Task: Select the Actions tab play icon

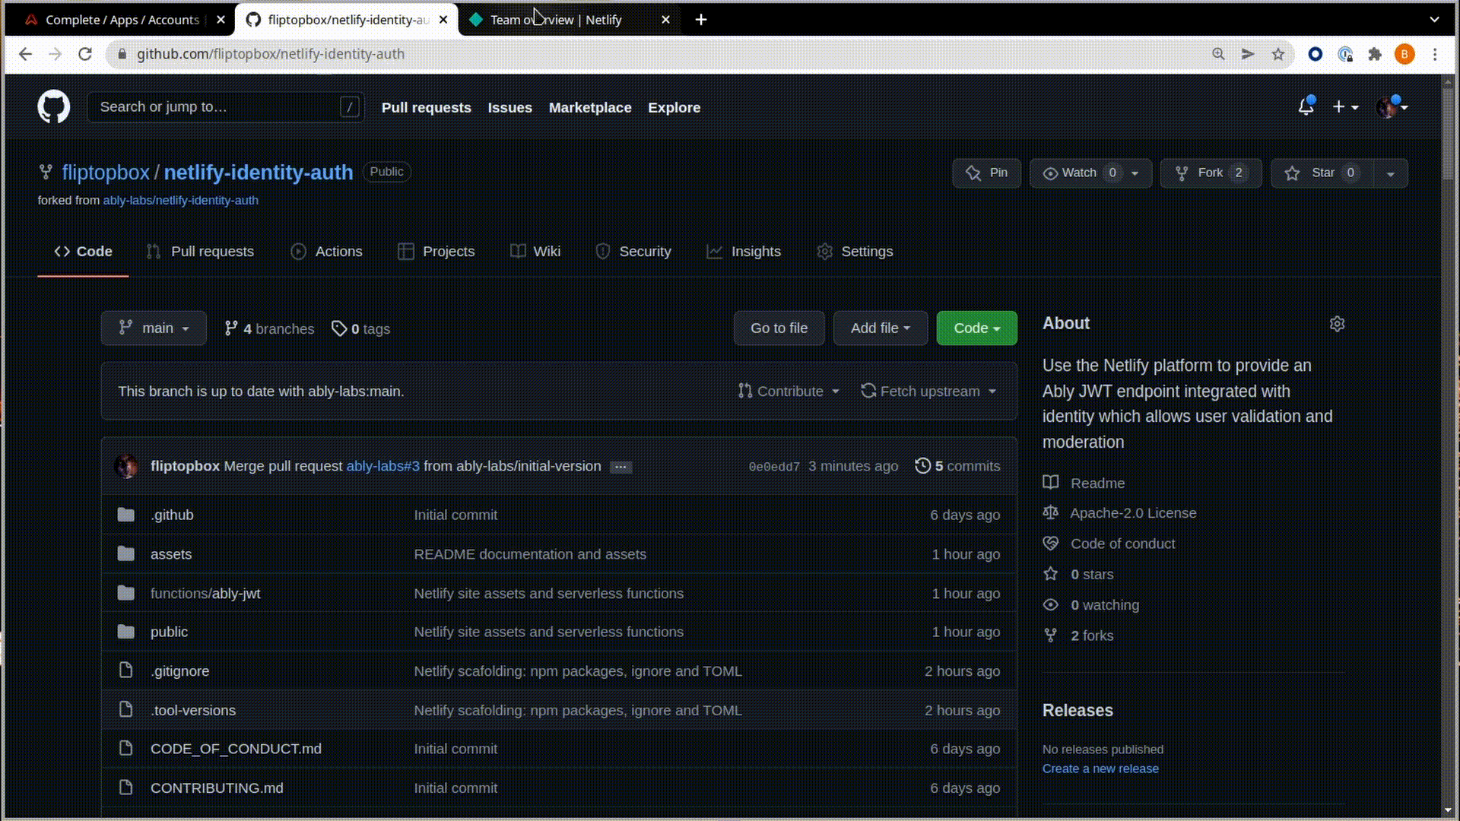Action: pos(298,251)
